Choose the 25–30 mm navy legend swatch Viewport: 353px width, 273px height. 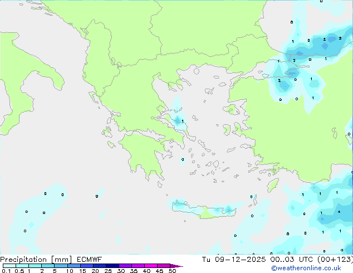coord(112,266)
